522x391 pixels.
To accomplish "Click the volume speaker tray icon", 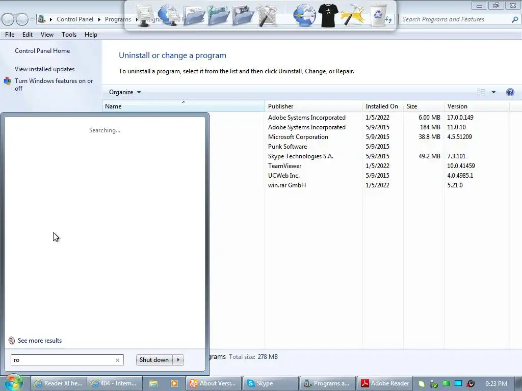I will pyautogui.click(x=471, y=384).
